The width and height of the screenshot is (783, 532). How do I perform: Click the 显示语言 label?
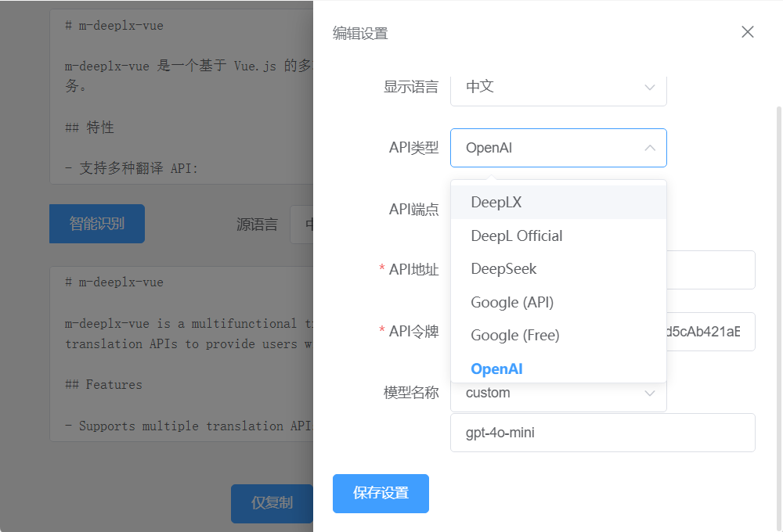(410, 87)
